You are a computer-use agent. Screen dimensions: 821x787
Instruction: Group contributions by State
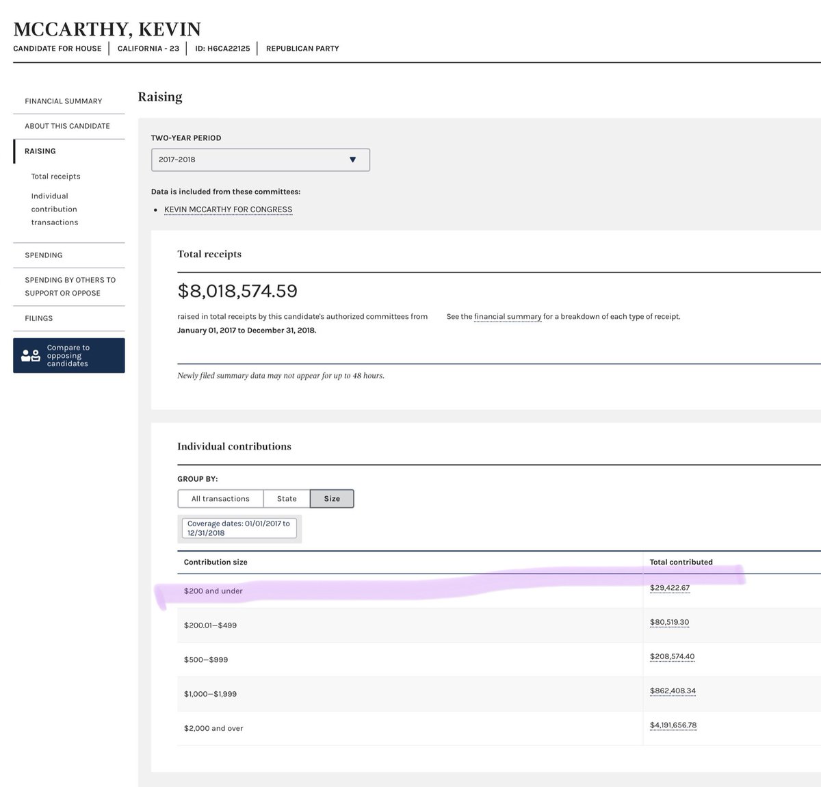(287, 499)
